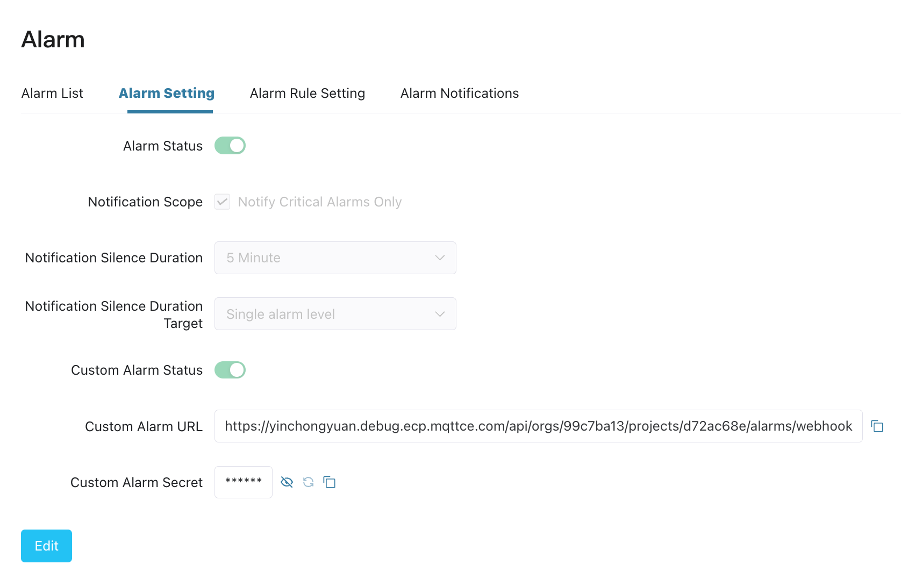
Task: Open the Alarm Rule Setting tab
Action: (x=307, y=94)
